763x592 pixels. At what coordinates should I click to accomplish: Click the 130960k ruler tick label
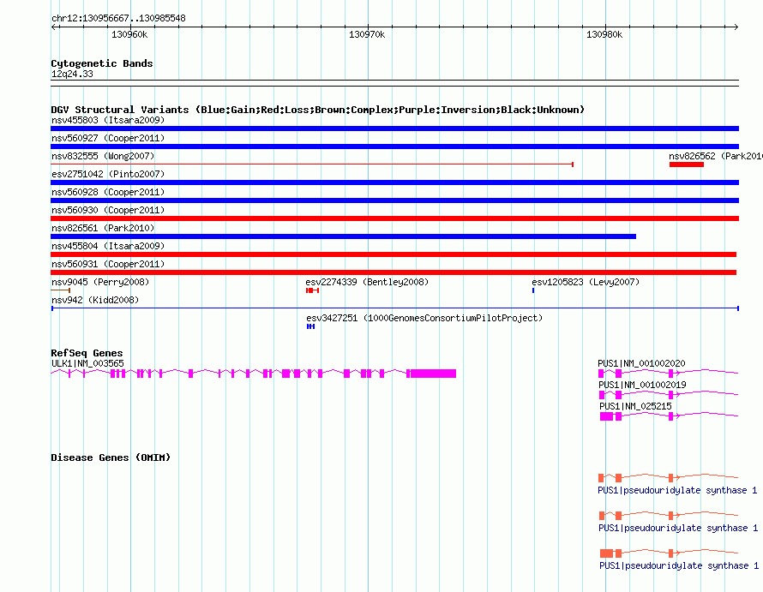point(129,34)
